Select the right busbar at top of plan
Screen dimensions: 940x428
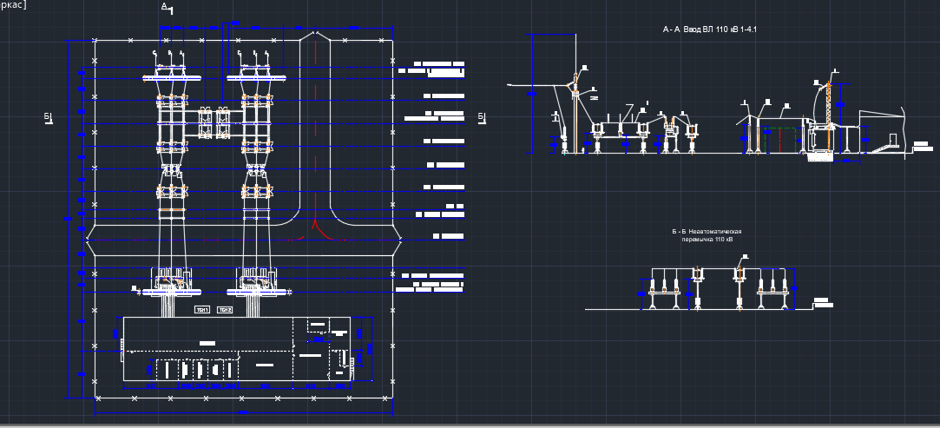[x=258, y=79]
